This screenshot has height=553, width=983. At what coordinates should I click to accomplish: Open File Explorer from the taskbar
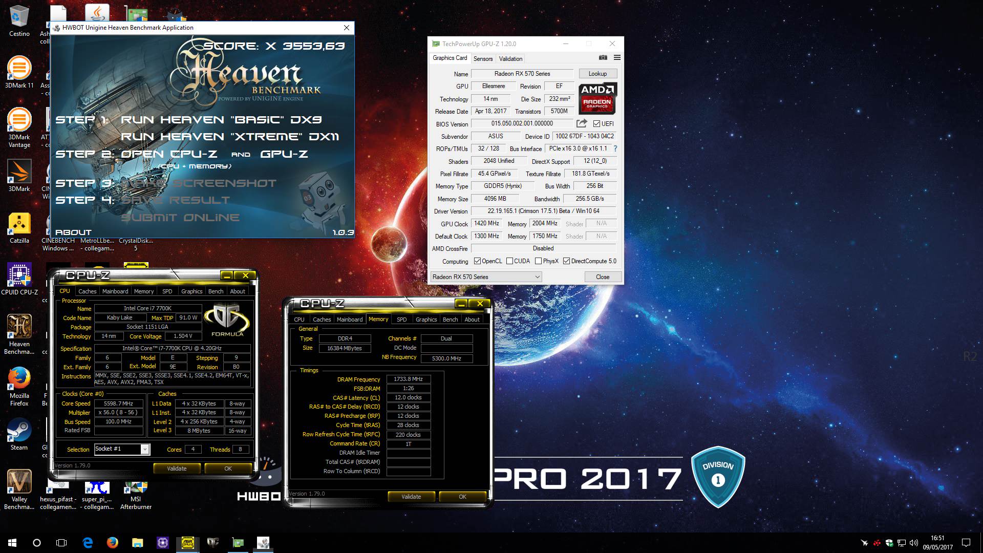pos(137,543)
